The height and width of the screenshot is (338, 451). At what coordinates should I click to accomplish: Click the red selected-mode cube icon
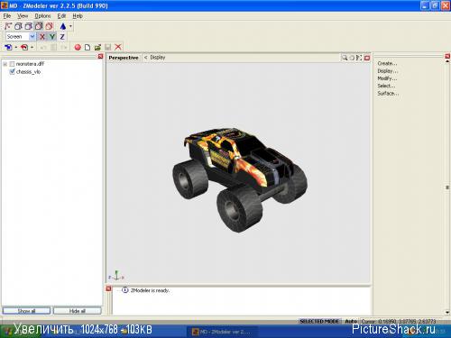pyautogui.click(x=49, y=26)
